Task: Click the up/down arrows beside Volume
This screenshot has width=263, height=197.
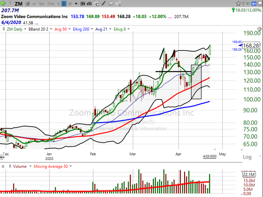Action: tap(10, 166)
